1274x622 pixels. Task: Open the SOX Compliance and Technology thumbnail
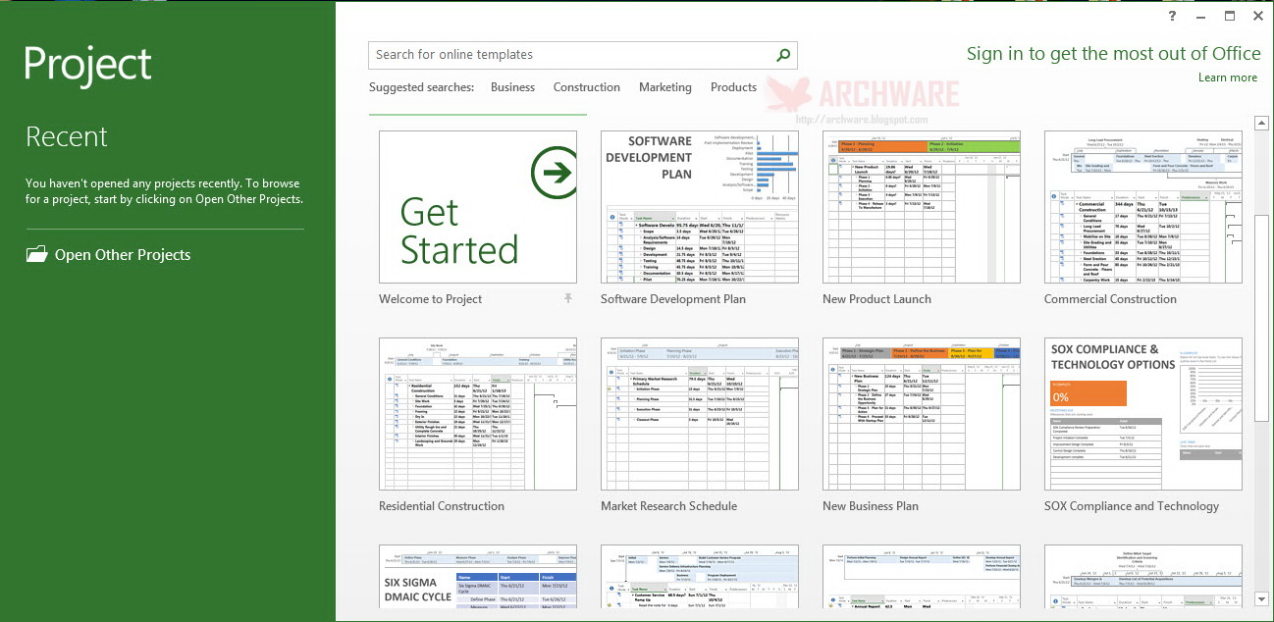click(1143, 414)
